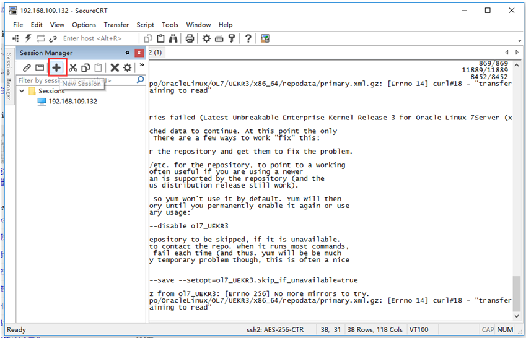Click the SecureCRT title bar app icon
526x338 pixels.
13,11
